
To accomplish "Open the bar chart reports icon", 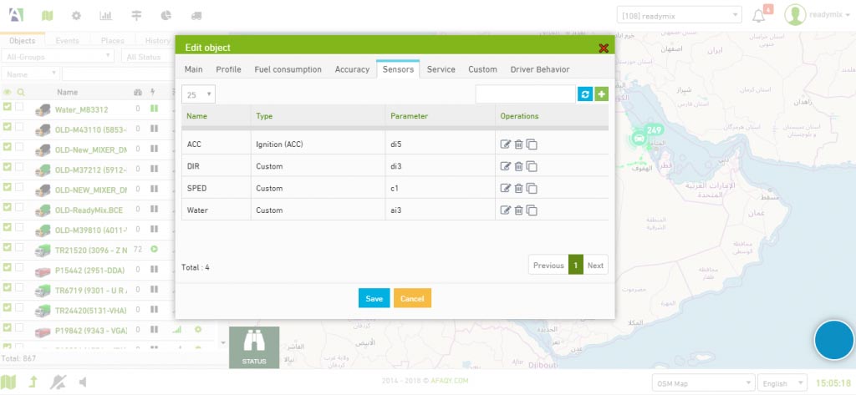I will 106,16.
